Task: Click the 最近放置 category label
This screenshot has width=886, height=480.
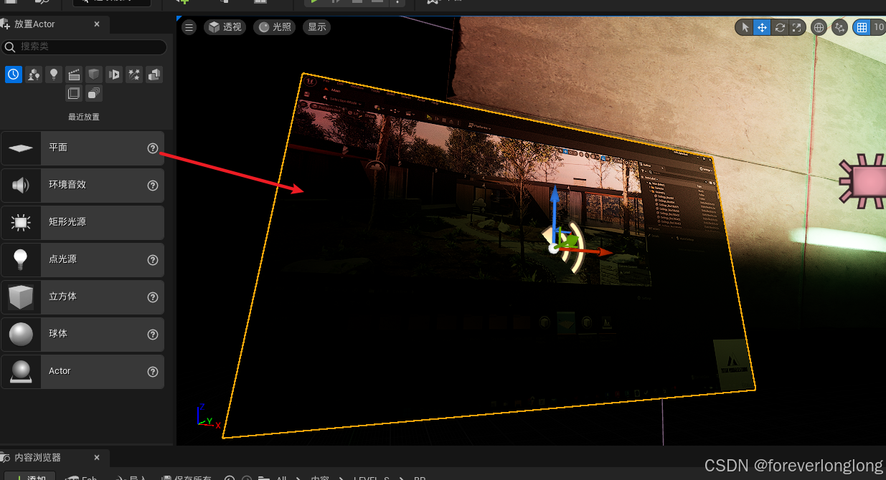Action: (84, 117)
